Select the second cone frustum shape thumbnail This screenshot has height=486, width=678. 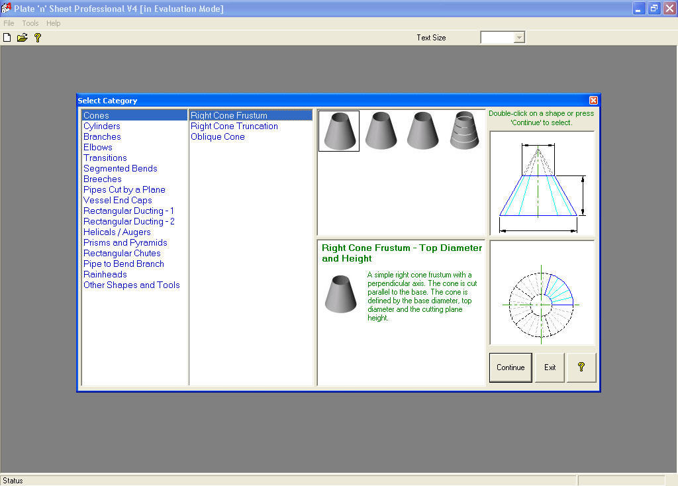pos(381,131)
